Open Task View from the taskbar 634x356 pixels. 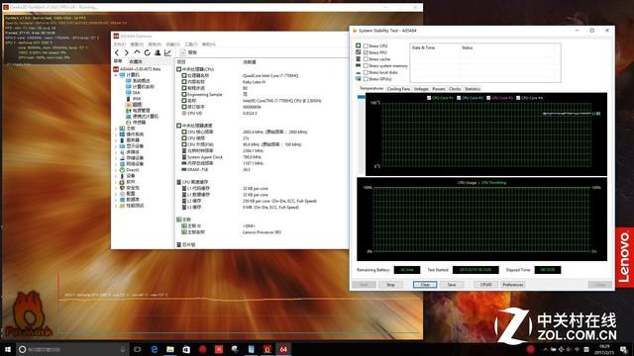tap(138, 349)
